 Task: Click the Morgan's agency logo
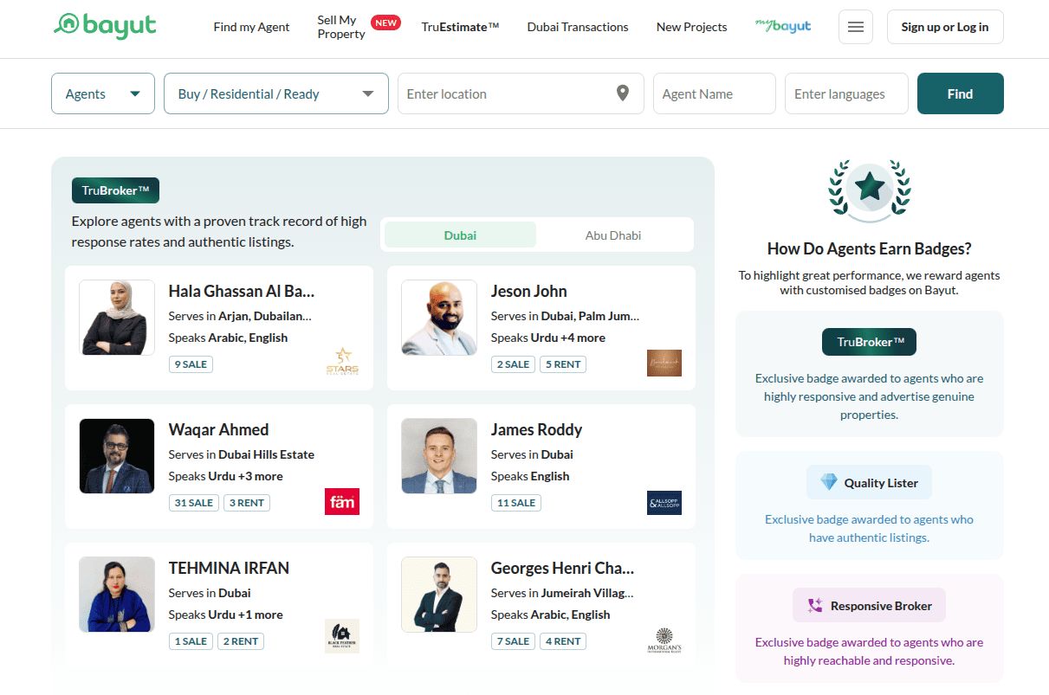tap(664, 640)
